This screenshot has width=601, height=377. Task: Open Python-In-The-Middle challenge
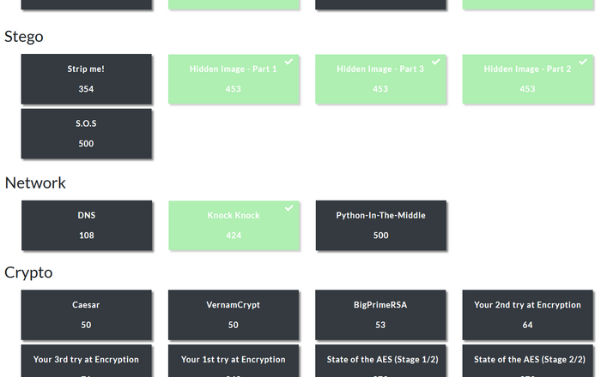tap(380, 225)
